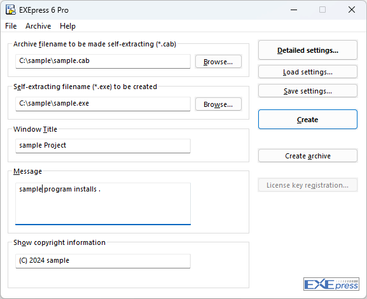Screen dimensions: 367x299
Task: Click the EXEpress logo at bottom right
Action: [x=331, y=284]
